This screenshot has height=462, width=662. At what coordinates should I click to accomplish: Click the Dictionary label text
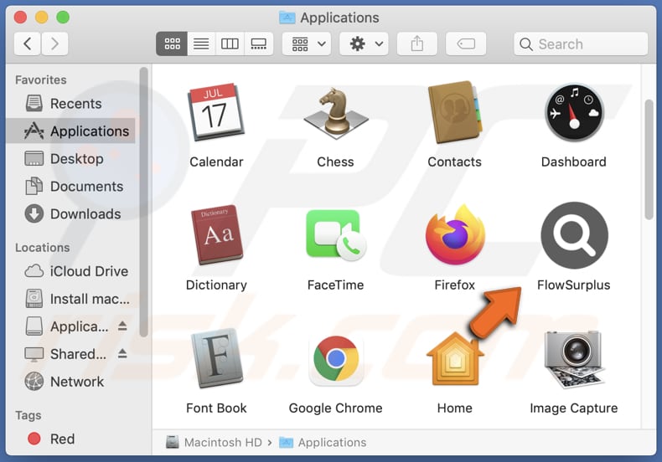[216, 285]
